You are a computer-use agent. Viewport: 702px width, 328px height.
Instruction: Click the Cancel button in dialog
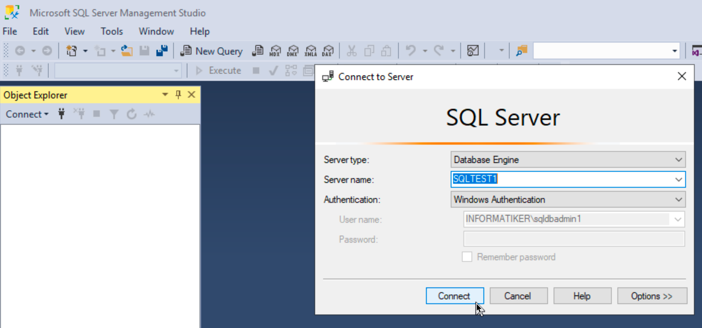click(x=518, y=296)
